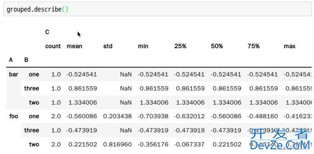This screenshot has width=314, height=154.
Task: Click the 'A' index name label
Action: (11, 60)
